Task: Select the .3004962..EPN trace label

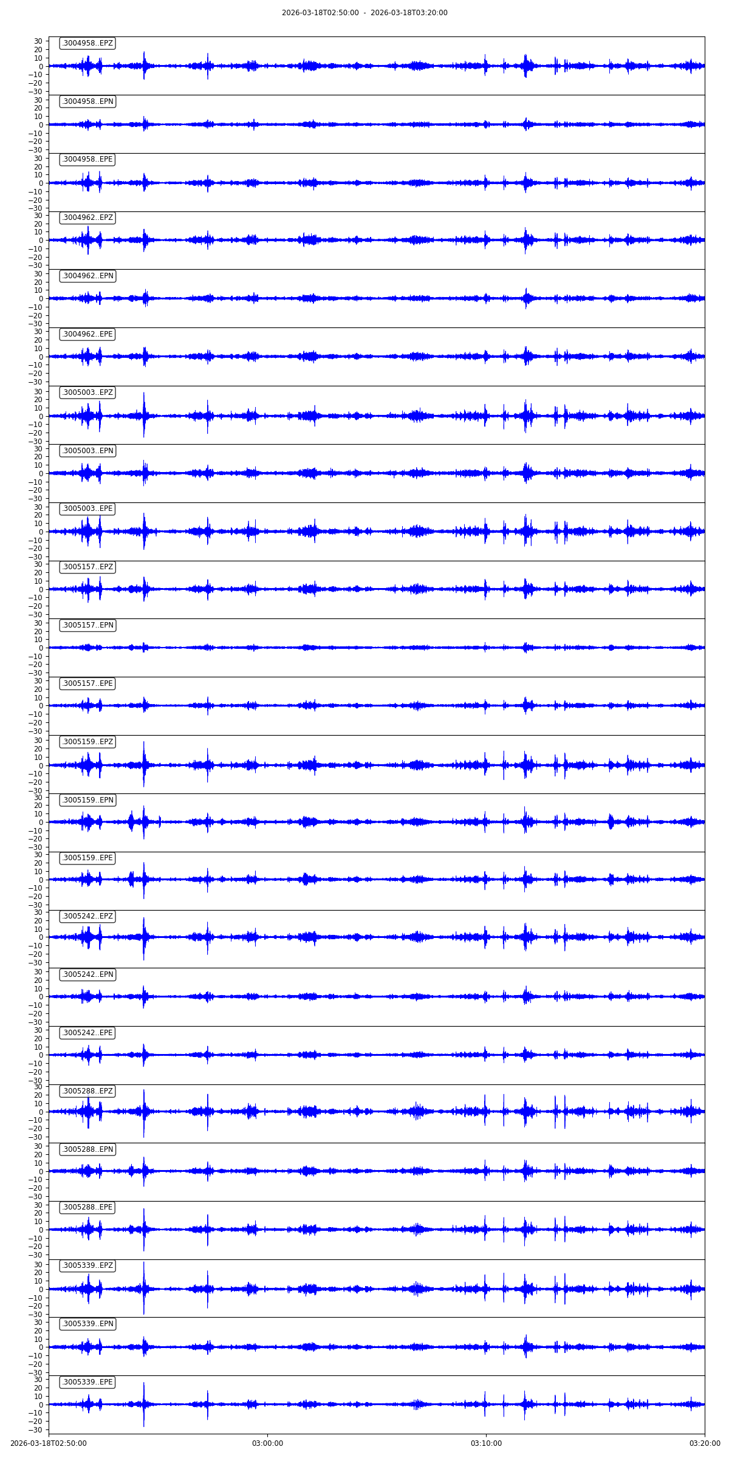Action: coord(87,276)
